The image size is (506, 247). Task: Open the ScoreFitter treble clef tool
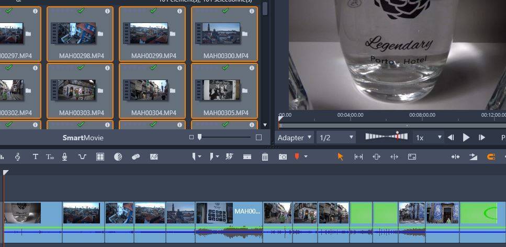click(18, 156)
